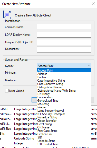Click Unicode String cell in background list
The image size is (97, 148).
coord(24,138)
